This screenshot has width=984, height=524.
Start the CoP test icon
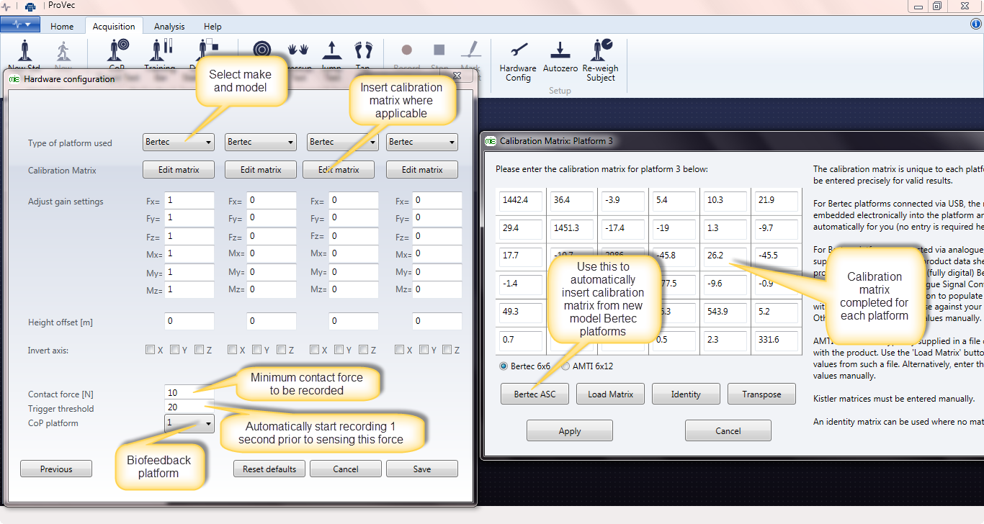point(118,50)
